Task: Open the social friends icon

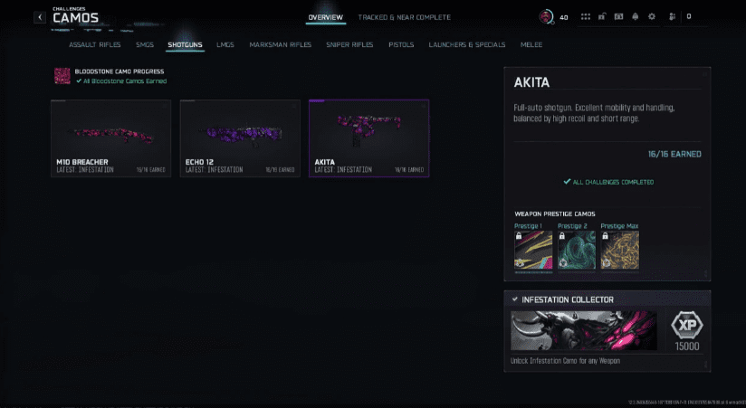Action: point(673,16)
